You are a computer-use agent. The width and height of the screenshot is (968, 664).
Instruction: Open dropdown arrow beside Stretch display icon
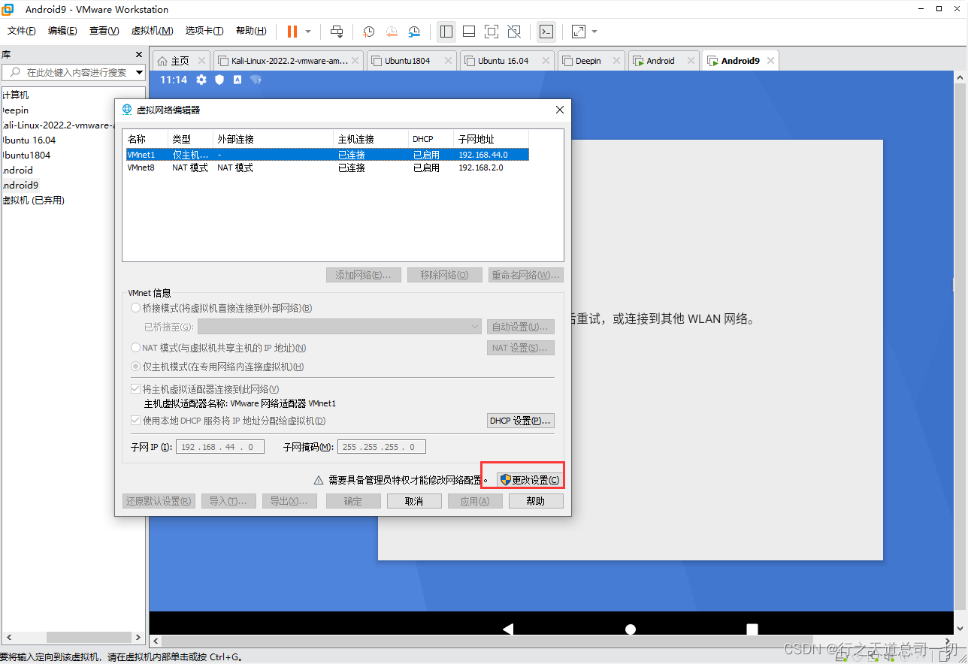coord(594,32)
